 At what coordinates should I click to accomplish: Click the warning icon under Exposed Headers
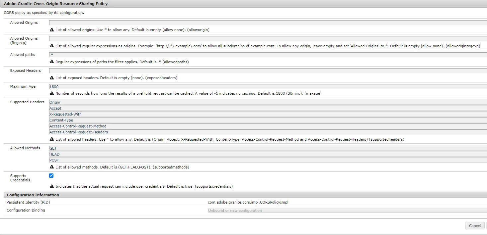[52, 78]
